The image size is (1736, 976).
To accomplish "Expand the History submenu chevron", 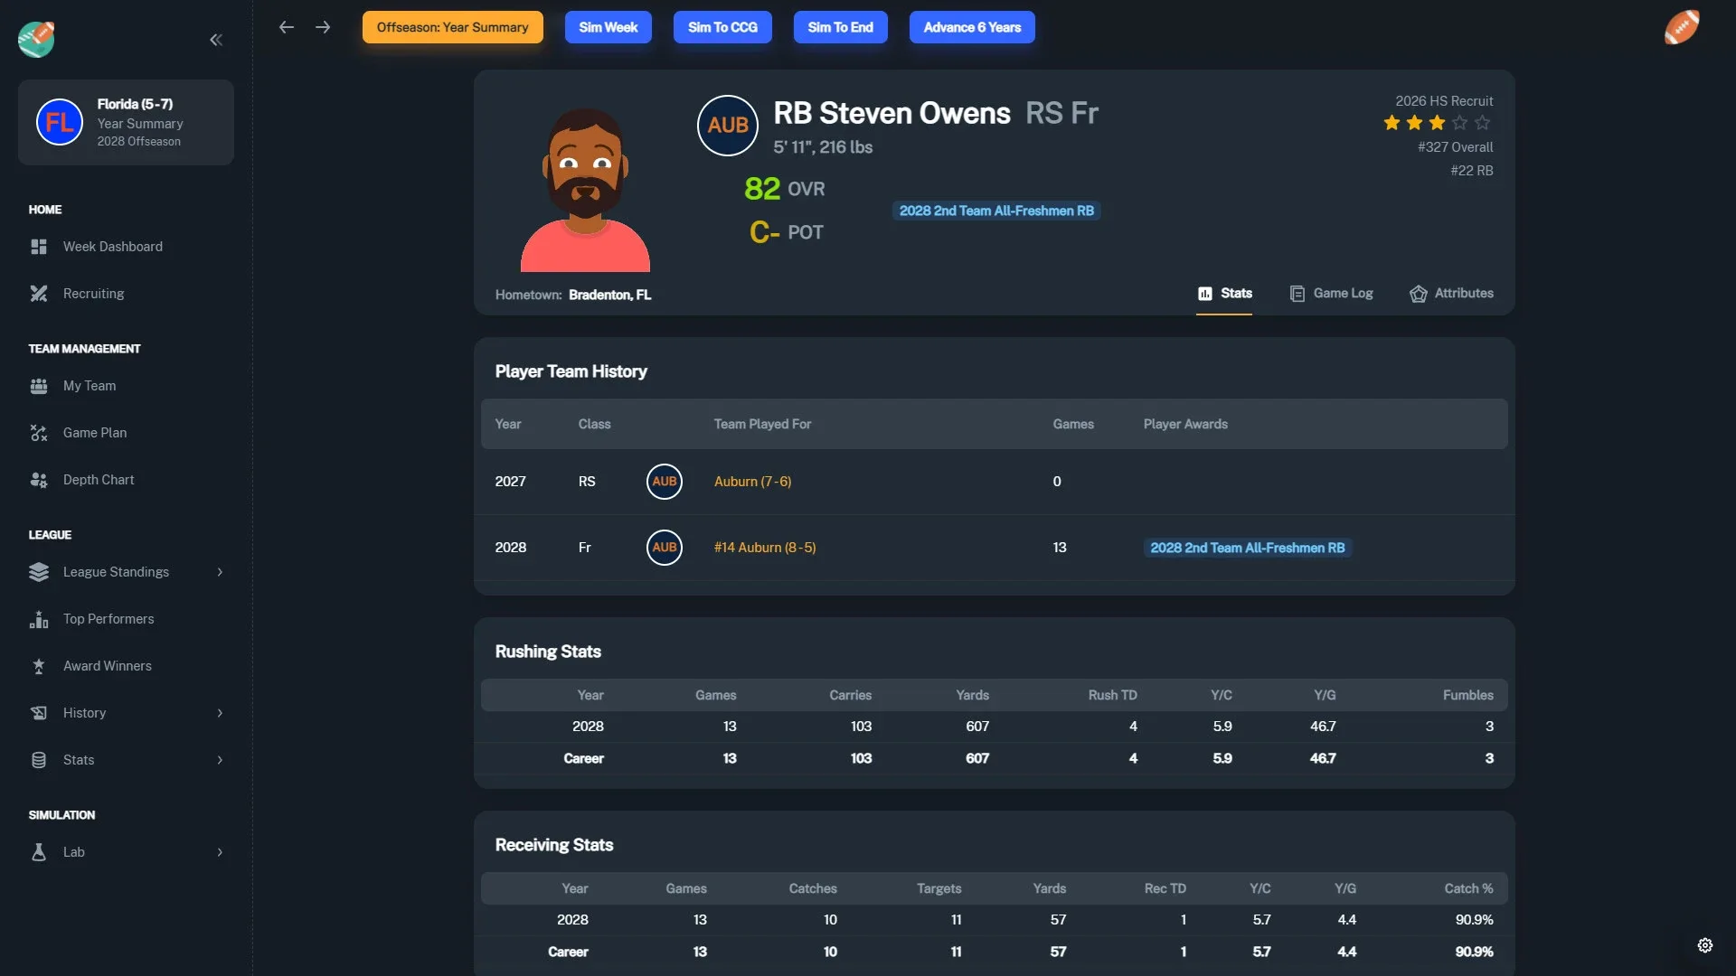I will point(220,713).
